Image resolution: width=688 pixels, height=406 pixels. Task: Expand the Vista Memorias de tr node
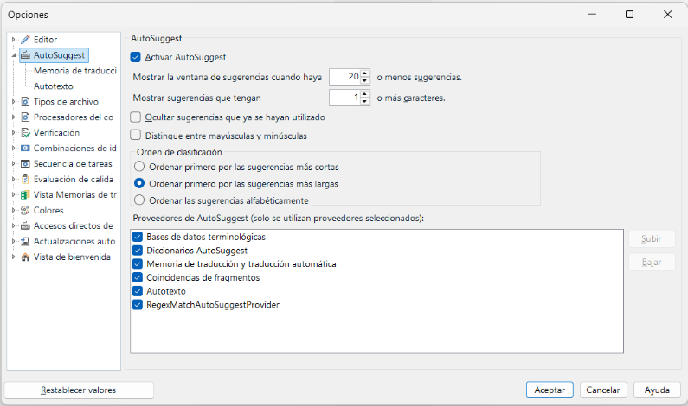coord(13,195)
